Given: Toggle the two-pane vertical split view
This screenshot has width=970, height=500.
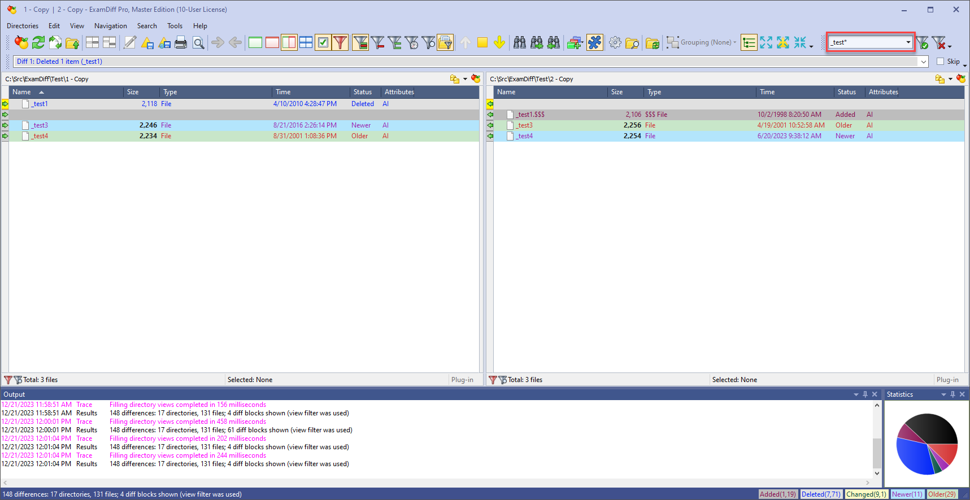Looking at the screenshot, I should point(289,42).
